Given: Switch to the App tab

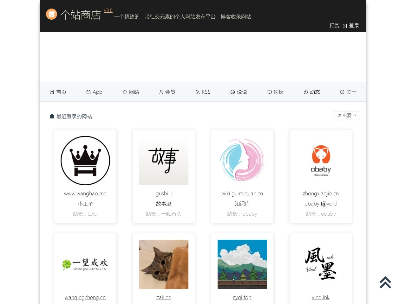Looking at the screenshot, I should click(94, 92).
